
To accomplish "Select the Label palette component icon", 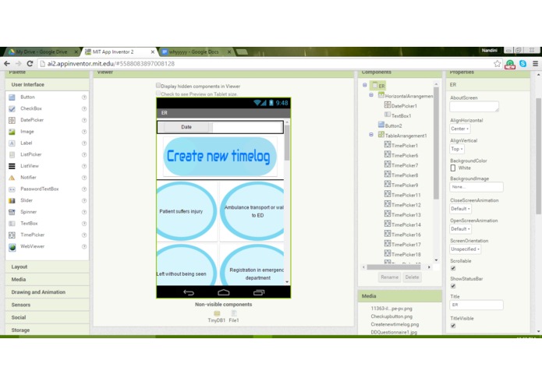I will [12, 143].
